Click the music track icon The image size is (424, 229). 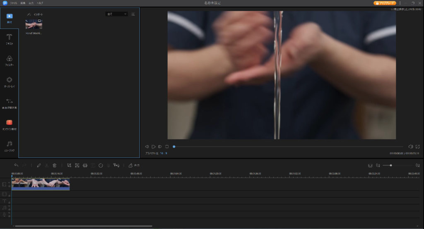click(x=4, y=208)
